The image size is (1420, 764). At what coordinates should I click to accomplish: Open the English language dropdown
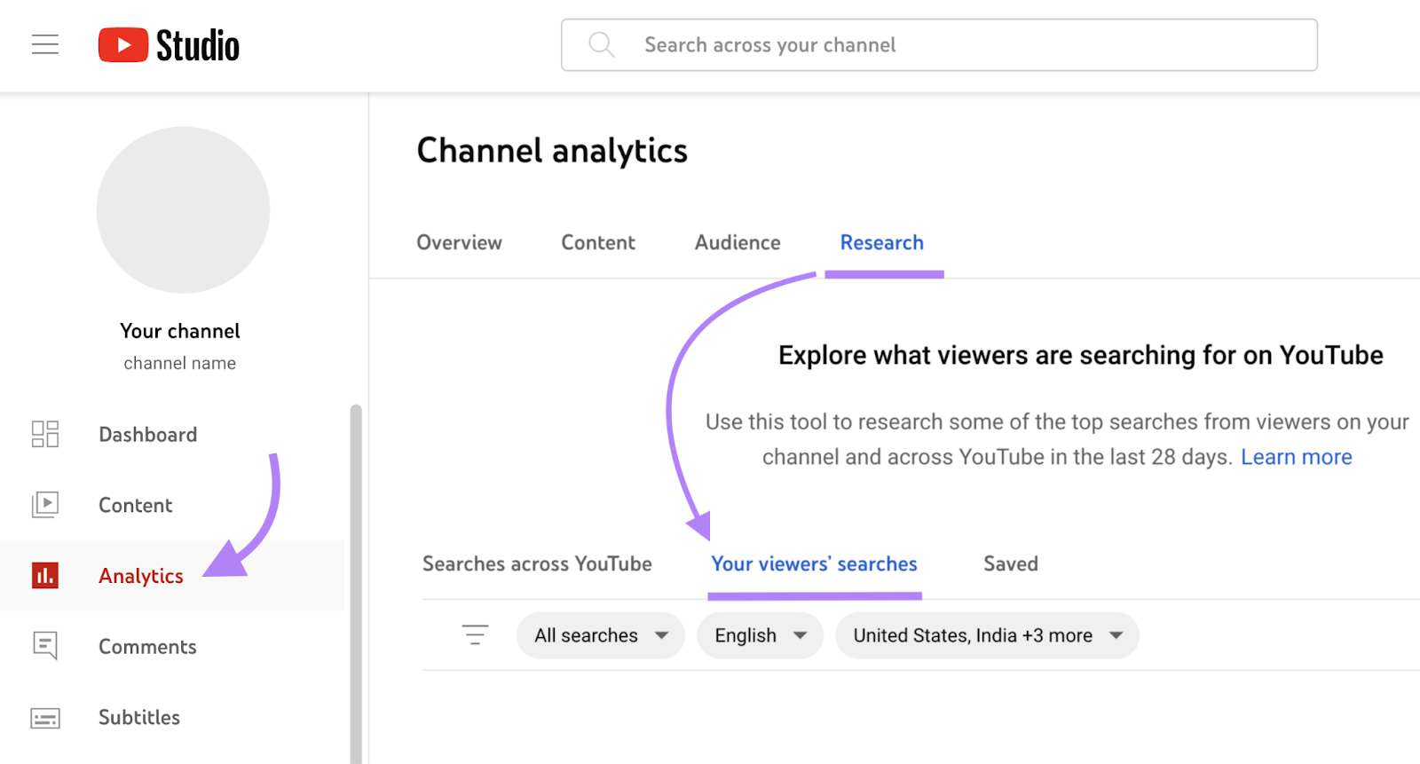(760, 635)
